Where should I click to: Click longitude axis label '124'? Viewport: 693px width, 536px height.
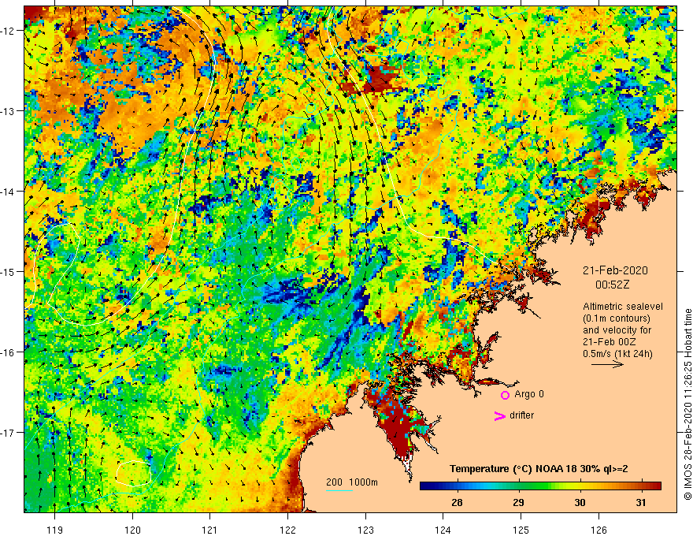(x=443, y=530)
